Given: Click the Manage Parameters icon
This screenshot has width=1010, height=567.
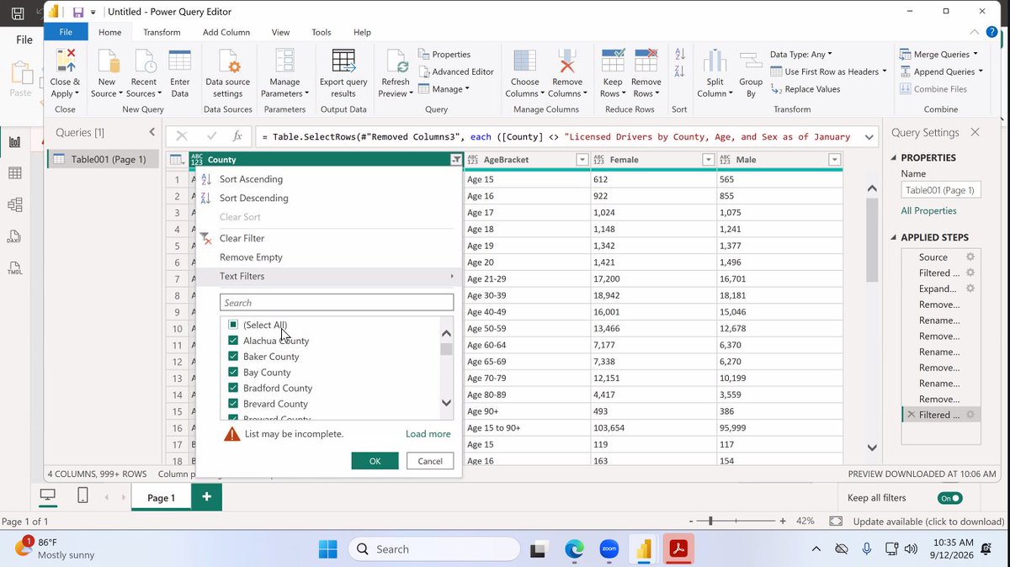Looking at the screenshot, I should 284,61.
